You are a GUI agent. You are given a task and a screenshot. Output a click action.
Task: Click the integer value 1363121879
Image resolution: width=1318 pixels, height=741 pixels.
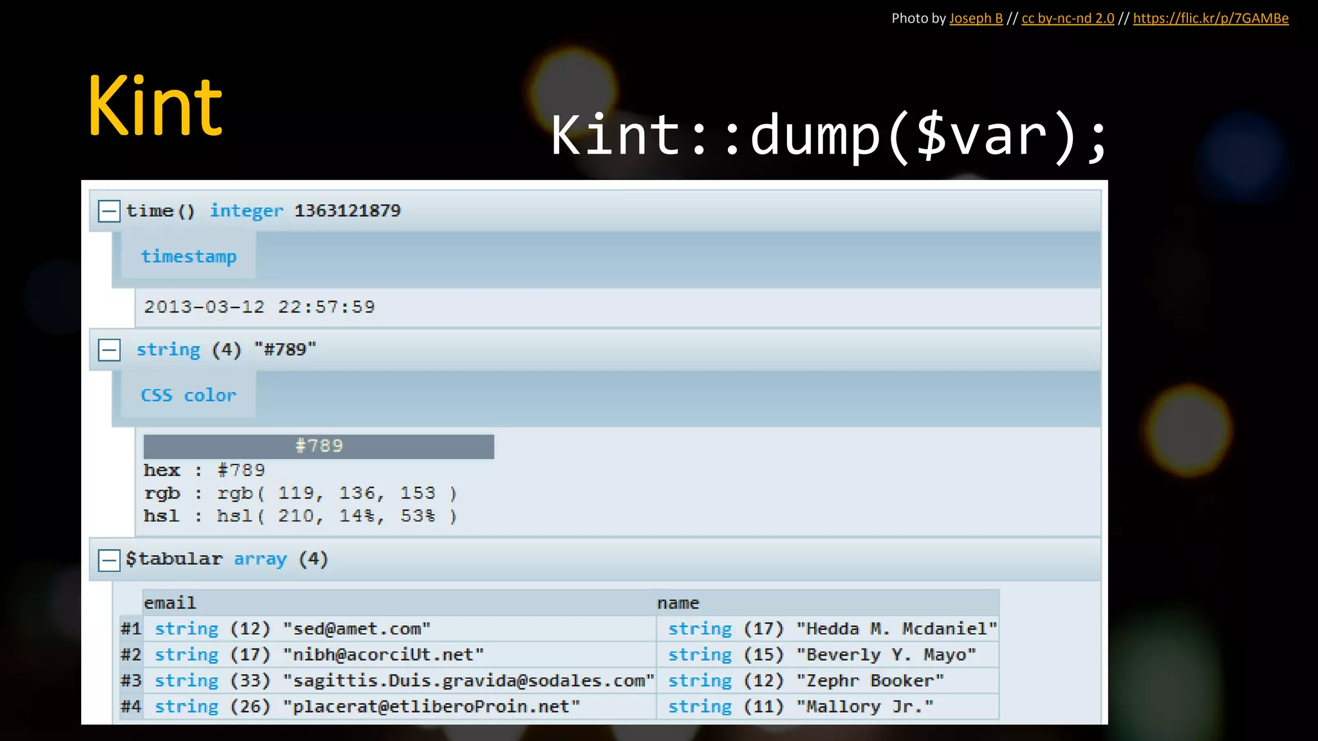pyautogui.click(x=348, y=210)
